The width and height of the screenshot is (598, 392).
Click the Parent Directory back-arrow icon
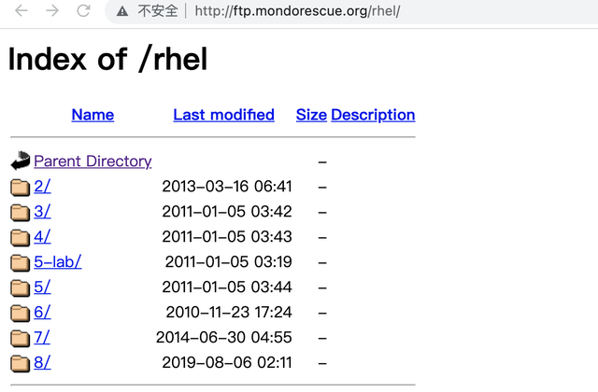[x=21, y=161]
